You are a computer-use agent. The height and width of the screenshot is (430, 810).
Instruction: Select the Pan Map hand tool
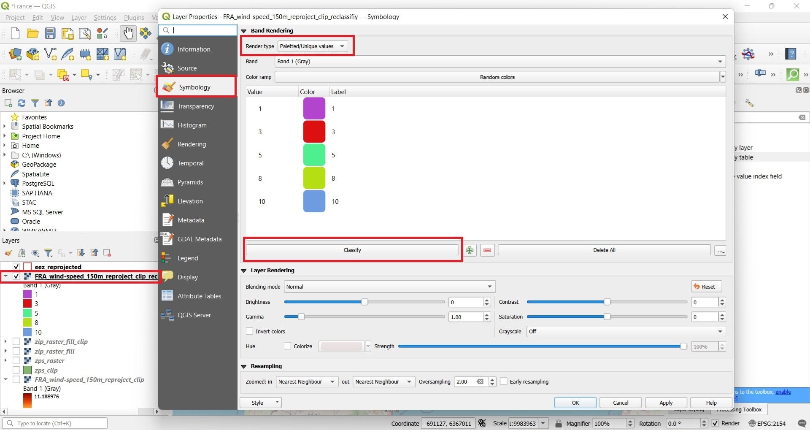tap(128, 33)
